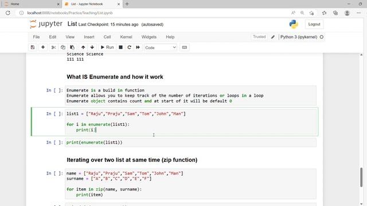Open a new browser tab
The height and width of the screenshot is (206, 367).
pyautogui.click(x=127, y=4)
